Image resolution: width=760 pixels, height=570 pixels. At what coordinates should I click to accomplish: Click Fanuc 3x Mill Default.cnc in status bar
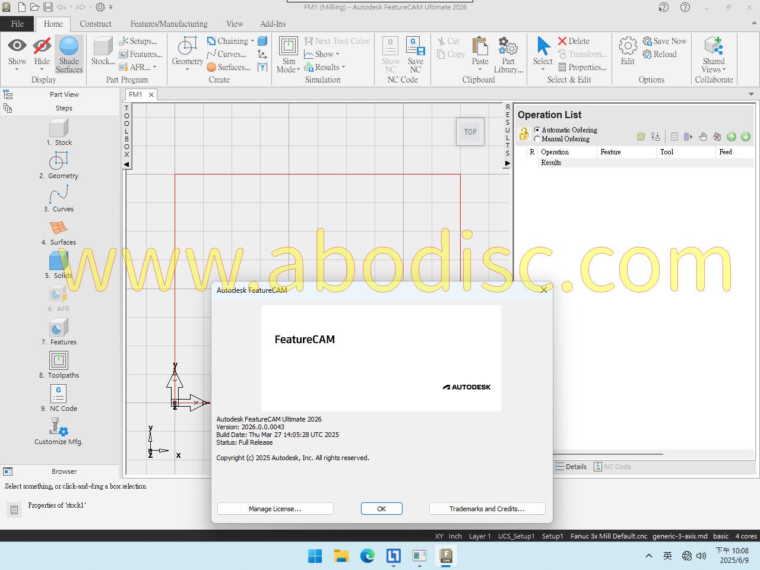[x=609, y=536]
